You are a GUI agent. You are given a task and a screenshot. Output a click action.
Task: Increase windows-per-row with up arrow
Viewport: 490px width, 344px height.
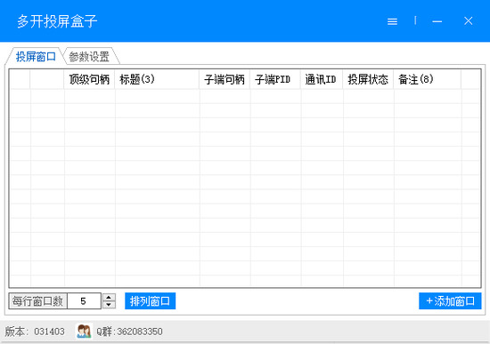point(109,297)
